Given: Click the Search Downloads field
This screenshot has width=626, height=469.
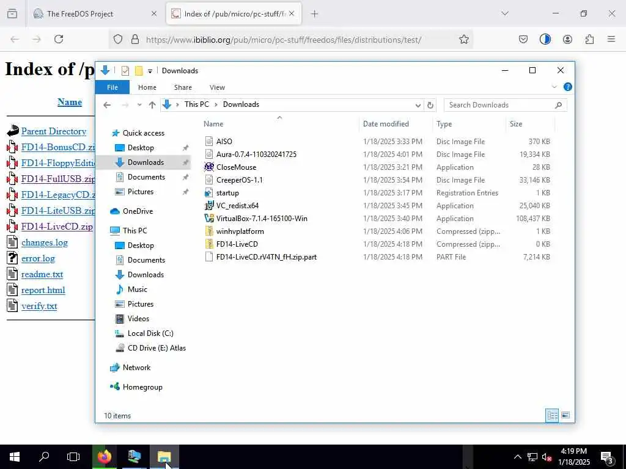Looking at the screenshot, I should pos(505,105).
